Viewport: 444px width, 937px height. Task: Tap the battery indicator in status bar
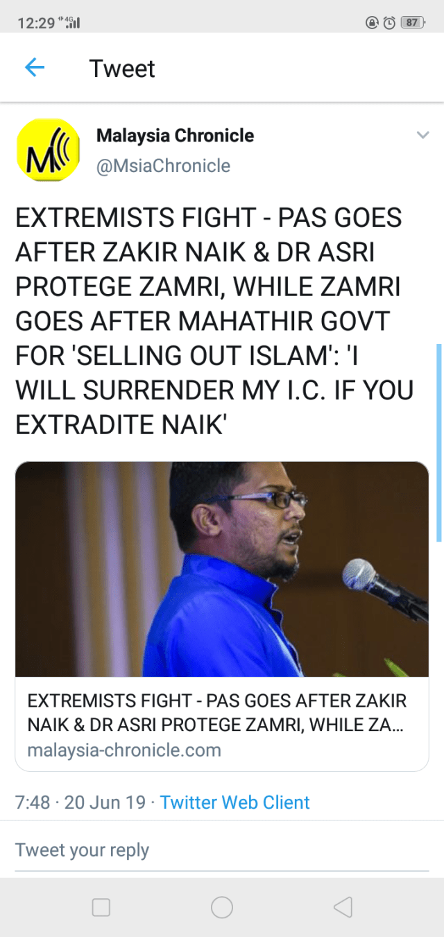point(413,22)
